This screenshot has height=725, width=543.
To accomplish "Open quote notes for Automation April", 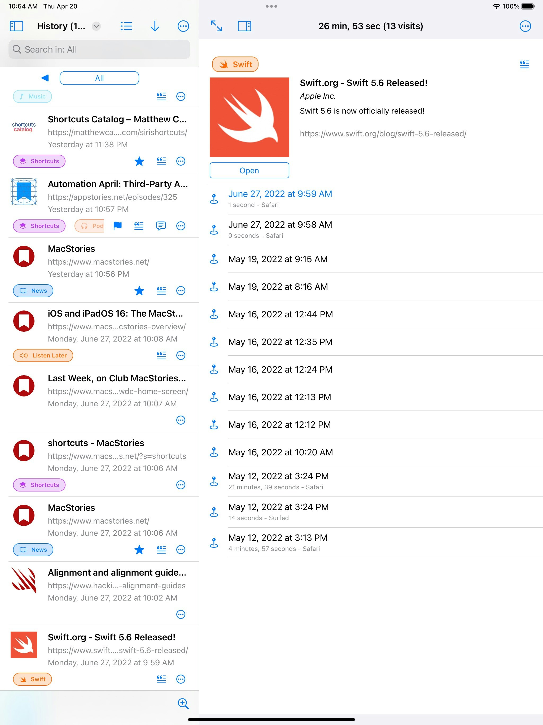I will coord(139,226).
